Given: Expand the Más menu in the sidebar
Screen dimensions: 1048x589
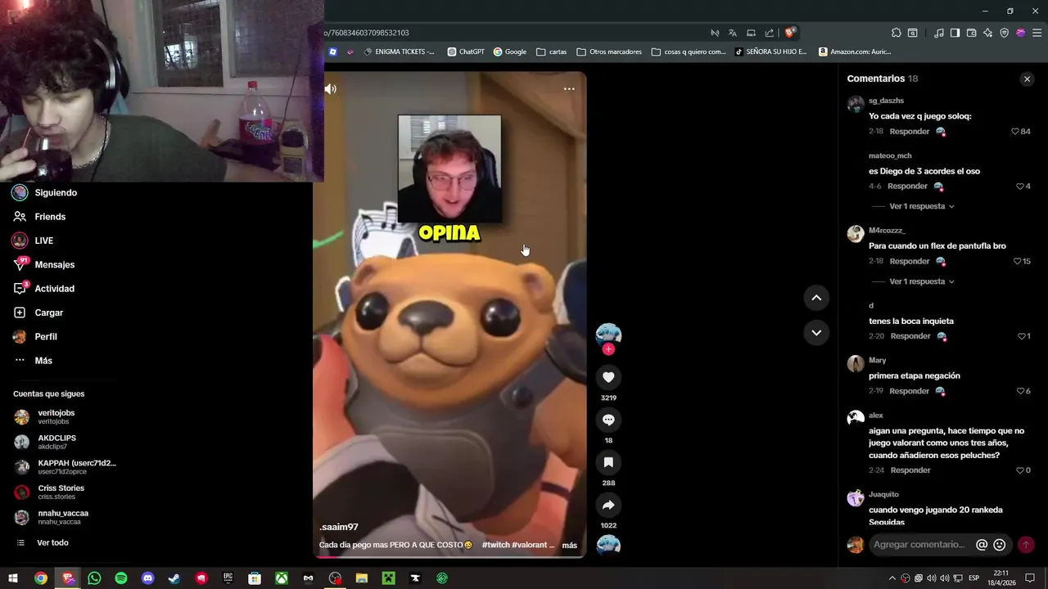Looking at the screenshot, I should 43,361.
